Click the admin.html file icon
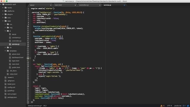Screen dimensions: 190x107 click(x=10, y=54)
